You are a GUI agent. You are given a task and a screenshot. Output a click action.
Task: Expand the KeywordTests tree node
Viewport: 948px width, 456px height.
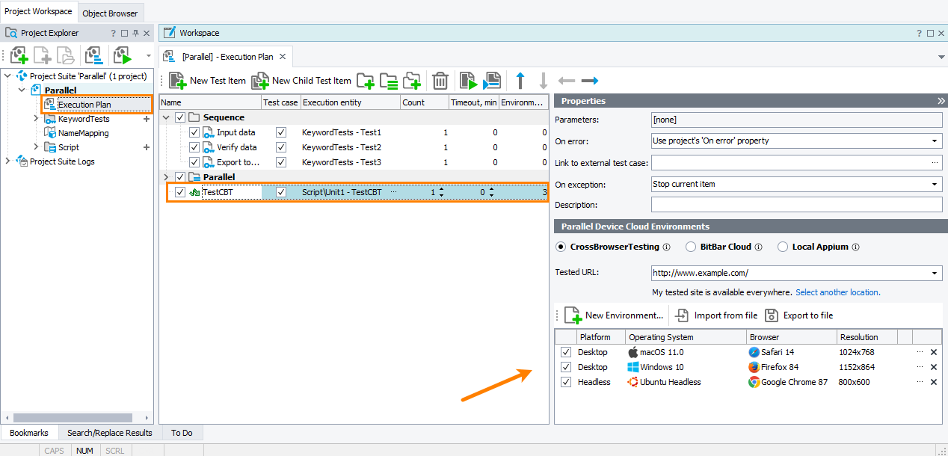pyautogui.click(x=36, y=119)
